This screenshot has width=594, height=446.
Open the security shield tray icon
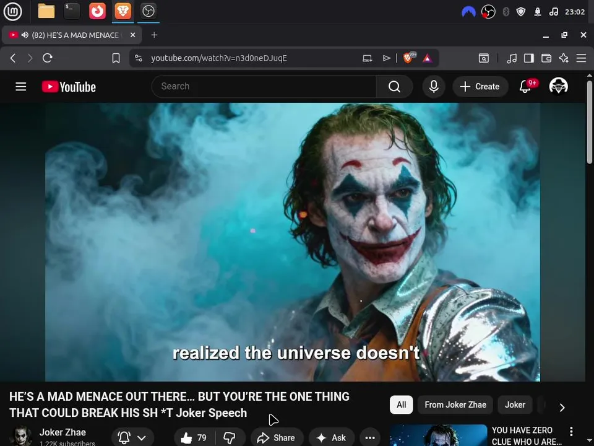tap(521, 12)
